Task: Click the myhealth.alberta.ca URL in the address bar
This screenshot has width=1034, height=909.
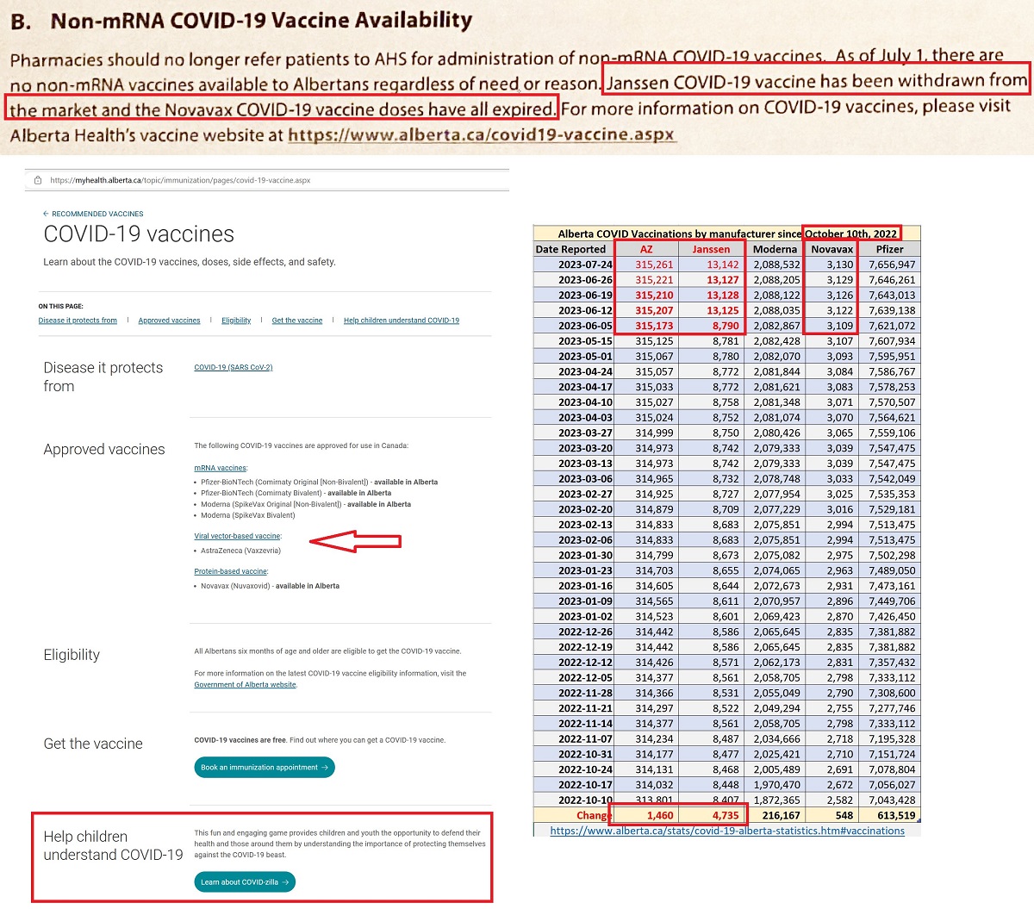Action: pyautogui.click(x=180, y=180)
